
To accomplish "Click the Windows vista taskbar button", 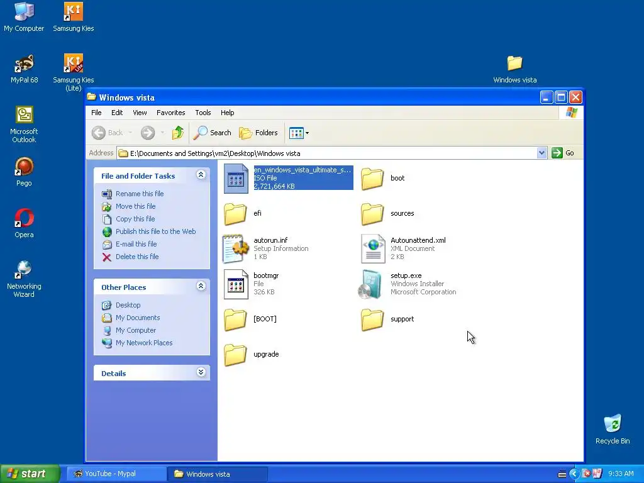I will 217,474.
